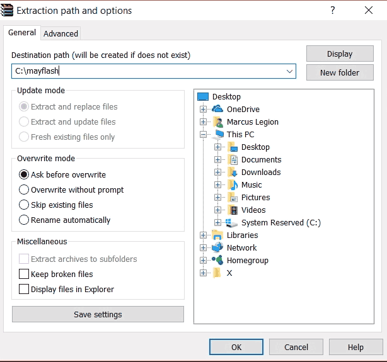Expand the Downloads tree node
The width and height of the screenshot is (387, 362).
coord(217,172)
